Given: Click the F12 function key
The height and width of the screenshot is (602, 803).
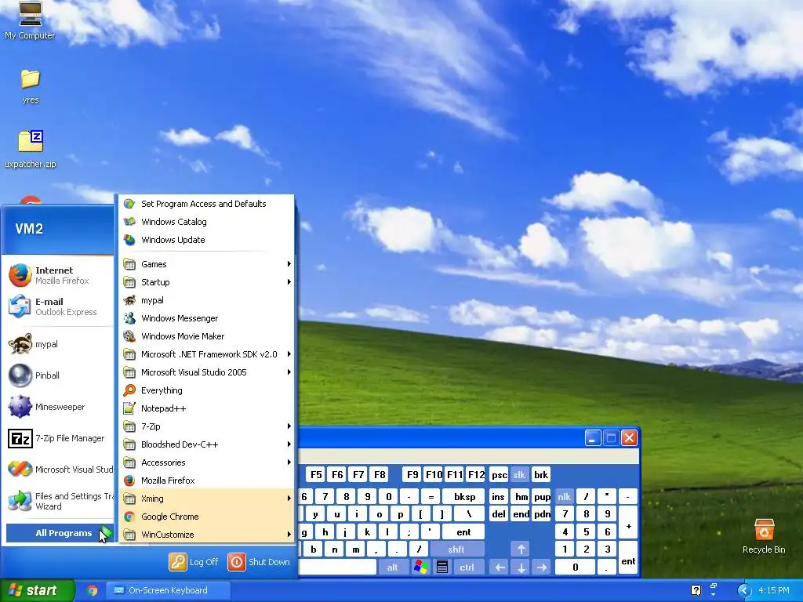Looking at the screenshot, I should [476, 474].
